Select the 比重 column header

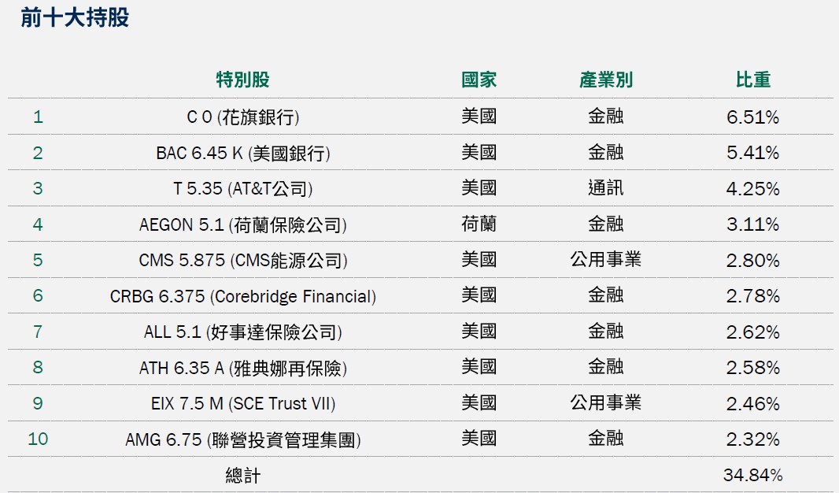pyautogui.click(x=752, y=80)
